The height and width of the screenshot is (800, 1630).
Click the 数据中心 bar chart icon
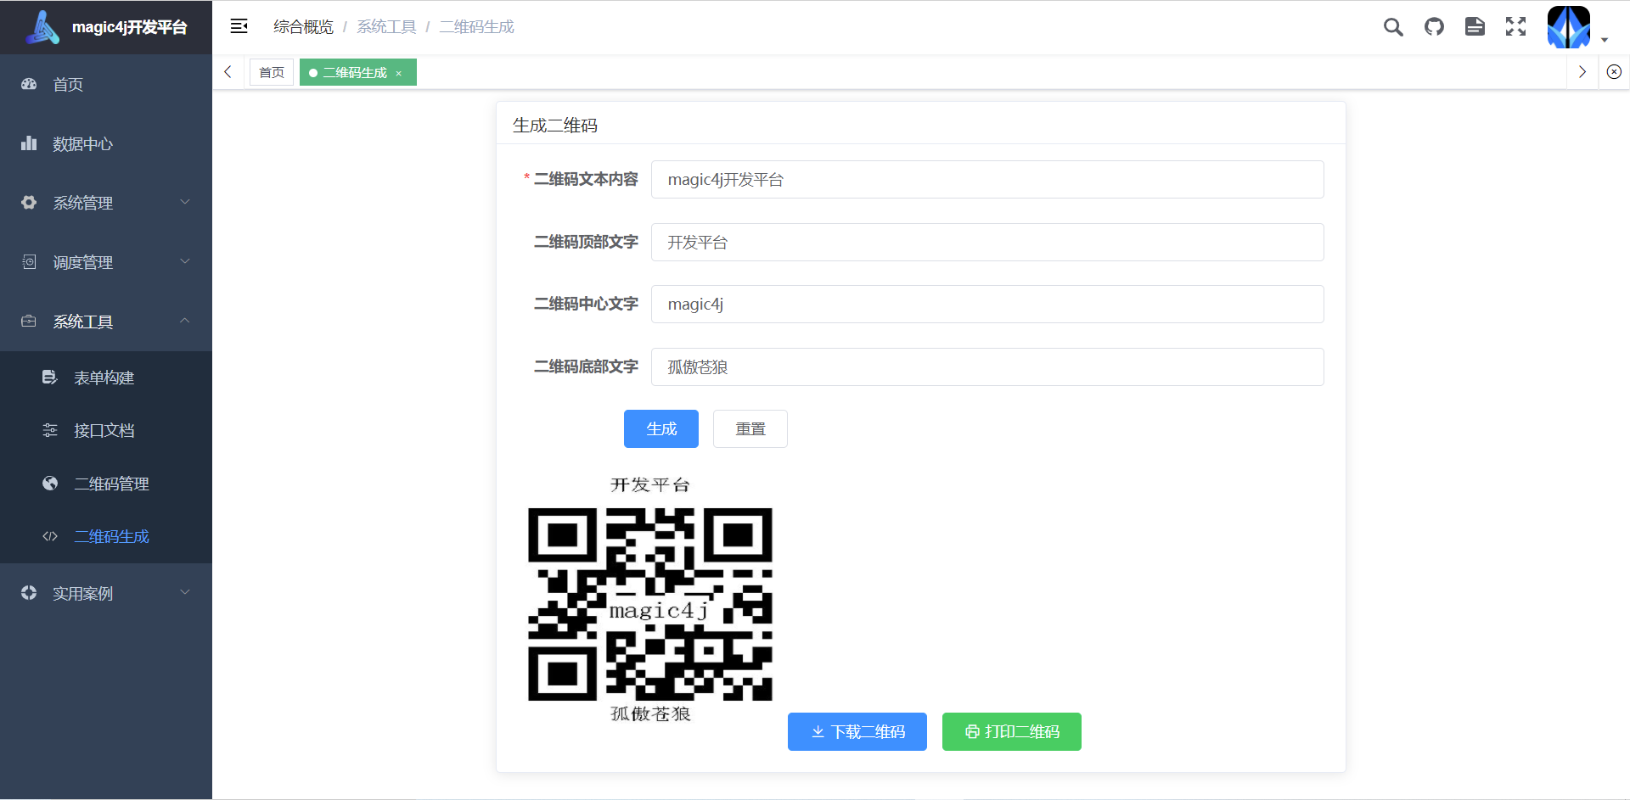(29, 143)
